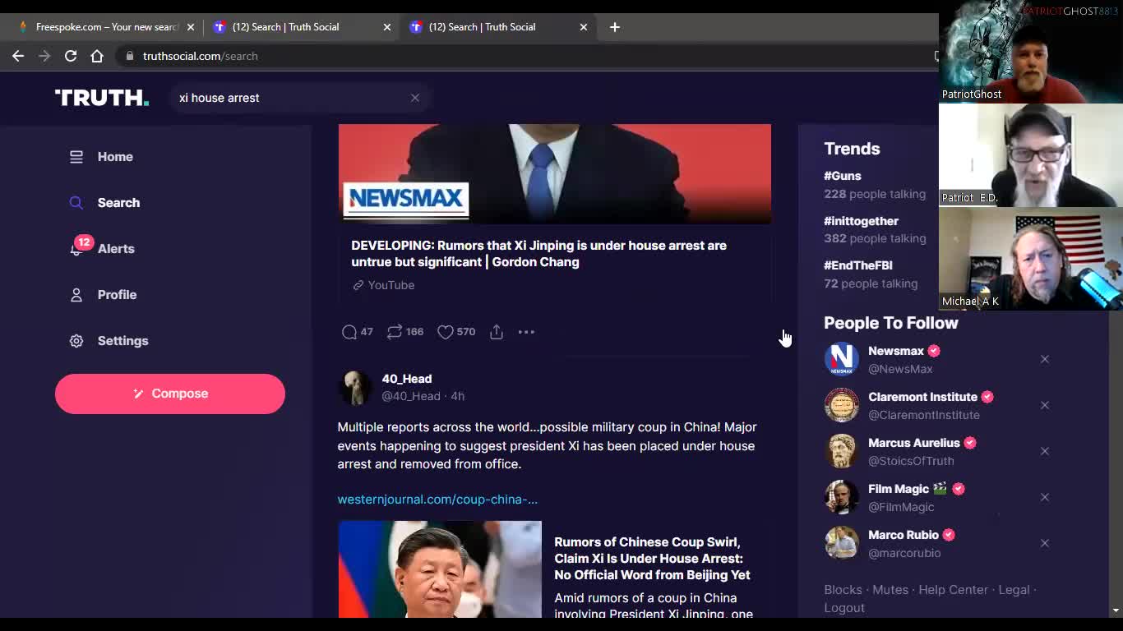Open a new browser tab
Viewport: 1123px width, 631px height.
pos(615,27)
